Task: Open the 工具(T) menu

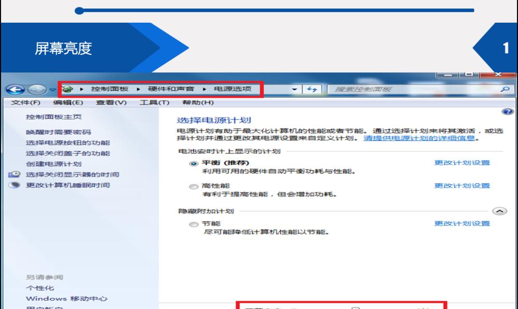Action: 154,102
